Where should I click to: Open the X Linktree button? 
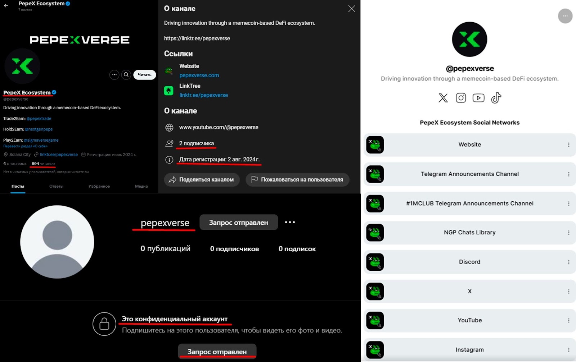pos(469,291)
